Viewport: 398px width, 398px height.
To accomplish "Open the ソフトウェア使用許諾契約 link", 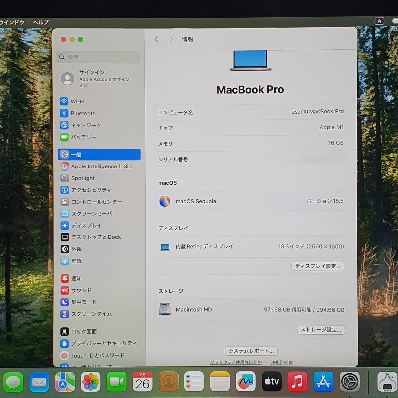I will pyautogui.click(x=236, y=363).
